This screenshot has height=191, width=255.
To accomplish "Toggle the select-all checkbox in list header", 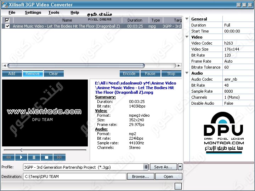I will [x=7, y=20].
